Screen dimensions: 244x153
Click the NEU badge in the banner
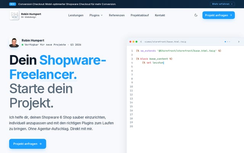13,4
